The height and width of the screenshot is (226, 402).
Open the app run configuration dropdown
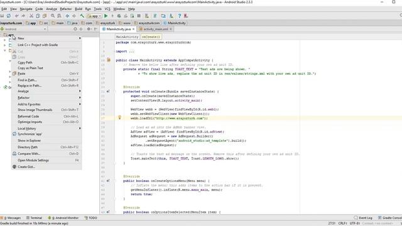[94, 16]
